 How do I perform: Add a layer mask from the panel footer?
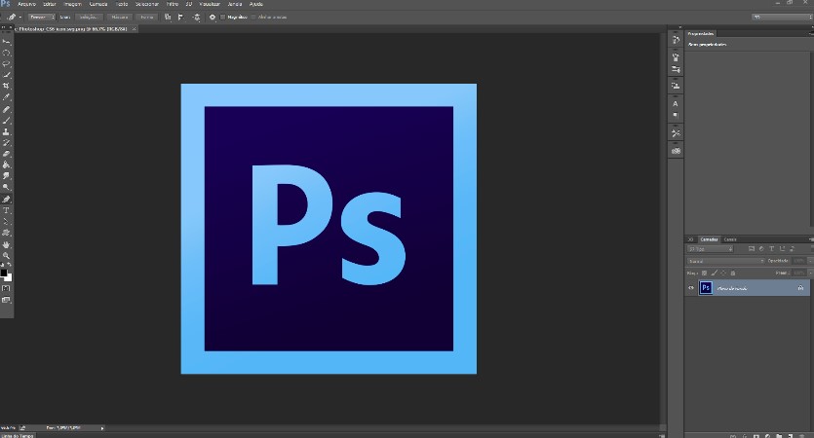[756, 436]
